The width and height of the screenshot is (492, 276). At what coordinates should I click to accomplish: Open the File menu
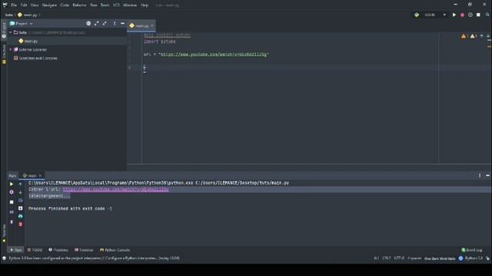pyautogui.click(x=14, y=5)
